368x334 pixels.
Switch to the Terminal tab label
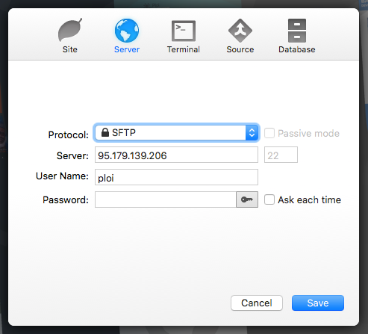(x=184, y=49)
